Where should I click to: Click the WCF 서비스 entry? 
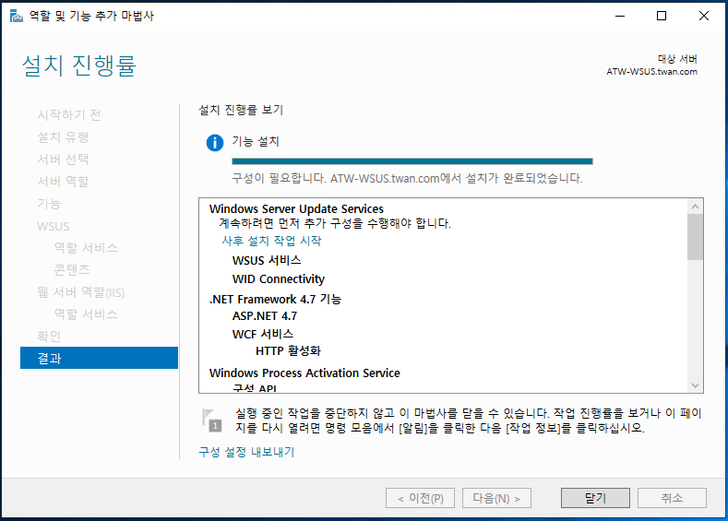click(x=263, y=334)
